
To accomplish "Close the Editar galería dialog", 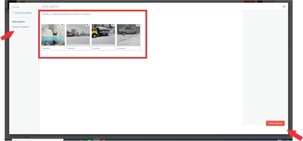I will point(284,6).
